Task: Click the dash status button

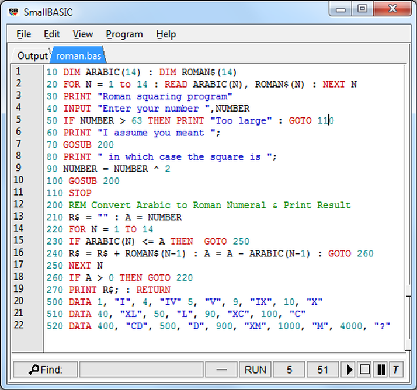Action: pyautogui.click(x=221, y=370)
